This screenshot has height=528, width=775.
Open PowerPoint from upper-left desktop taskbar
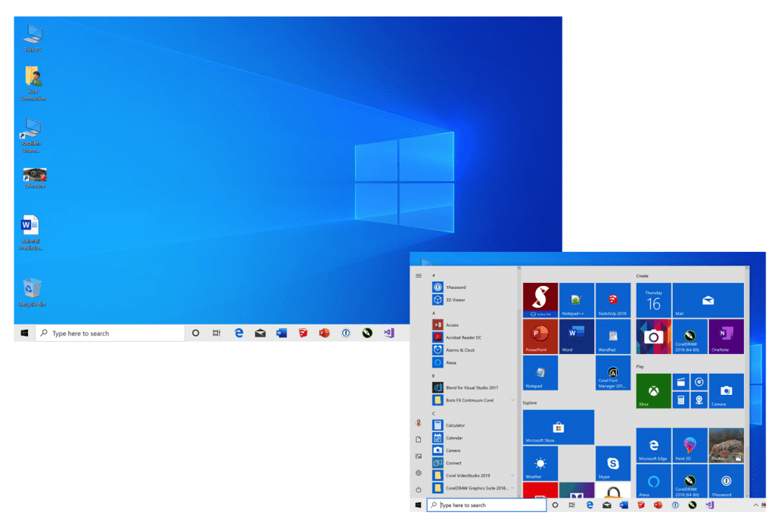pos(324,333)
